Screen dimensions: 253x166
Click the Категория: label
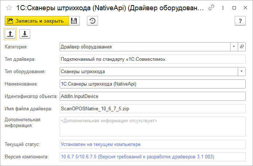[x=16, y=47]
